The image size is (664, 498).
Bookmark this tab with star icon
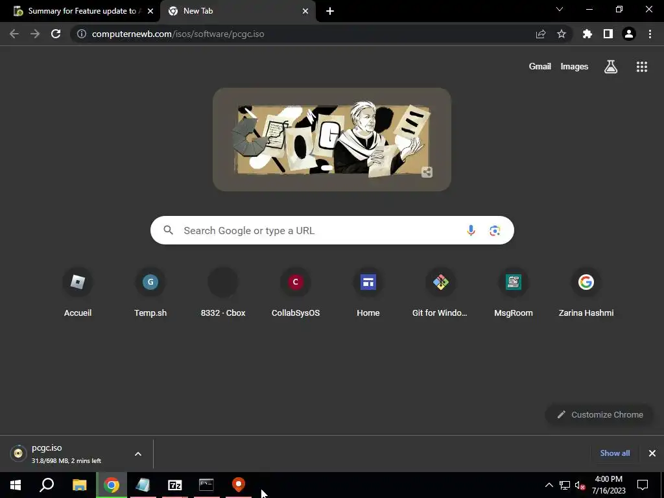pos(562,34)
